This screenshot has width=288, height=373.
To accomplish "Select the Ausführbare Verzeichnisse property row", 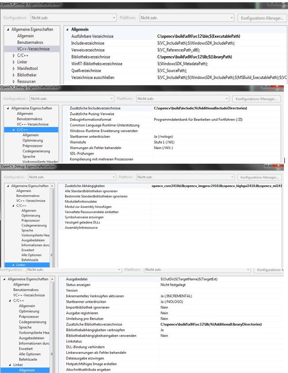I will (175, 36).
